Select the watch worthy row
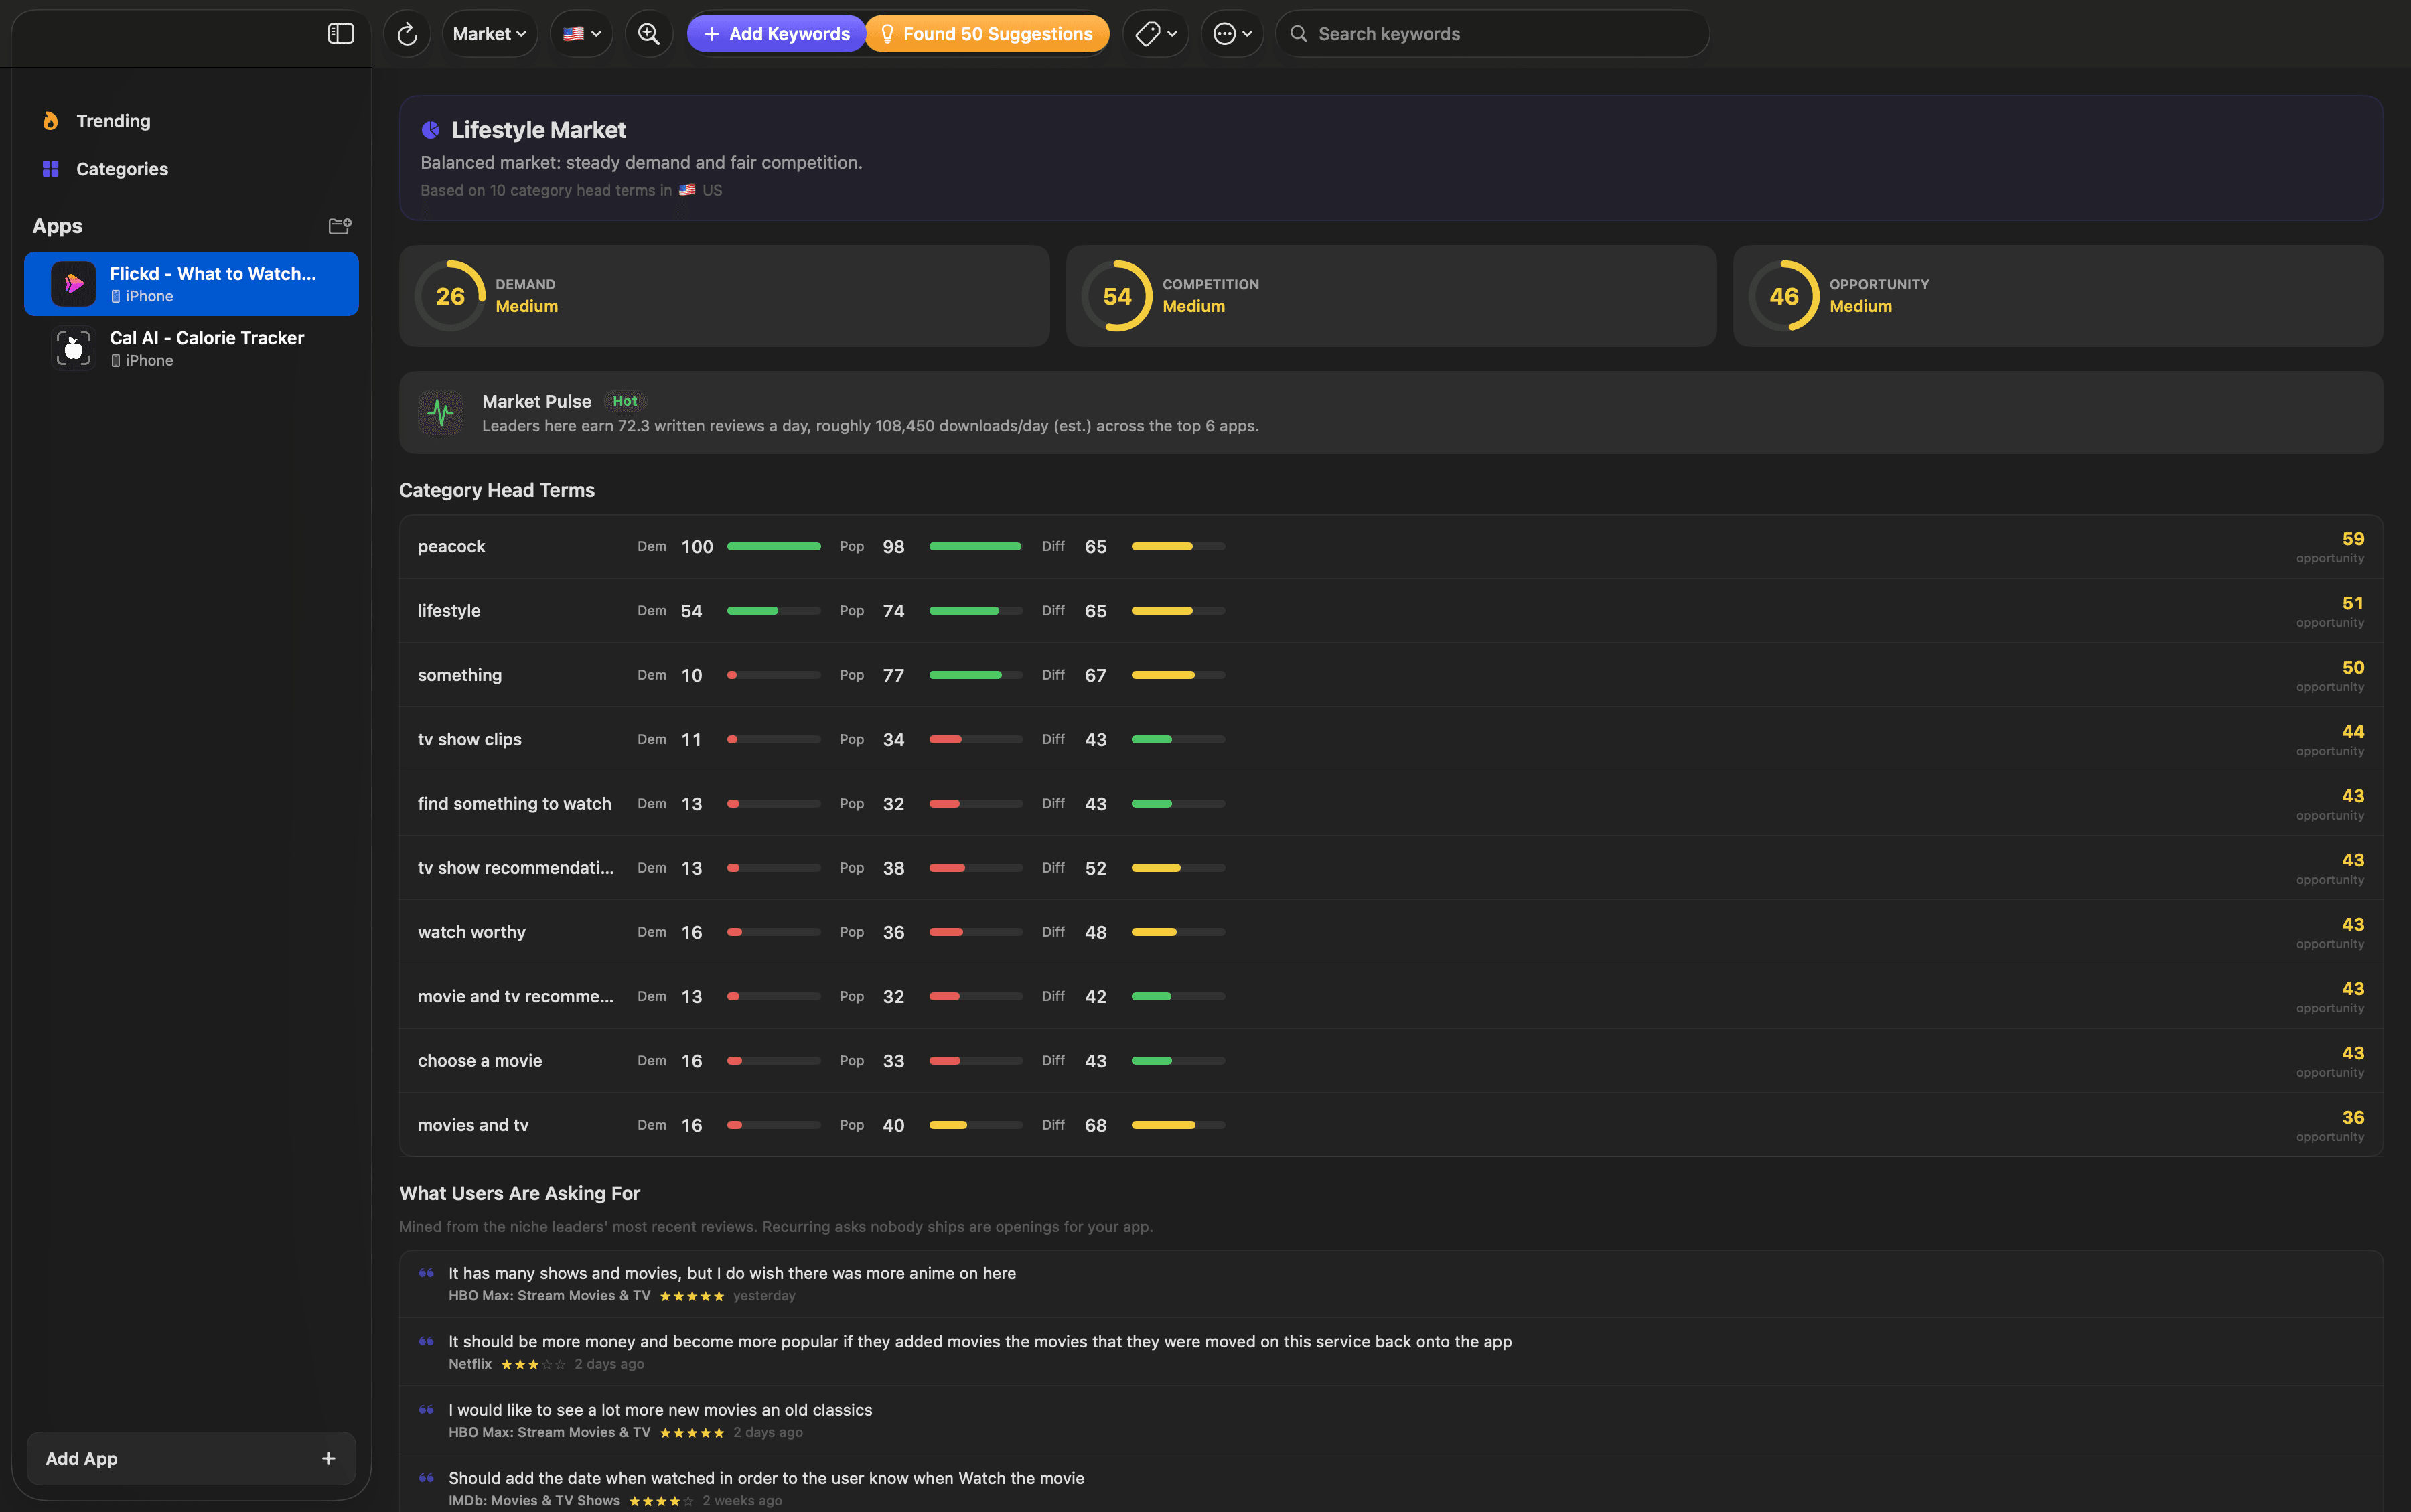2411x1512 pixels. tap(1391, 932)
